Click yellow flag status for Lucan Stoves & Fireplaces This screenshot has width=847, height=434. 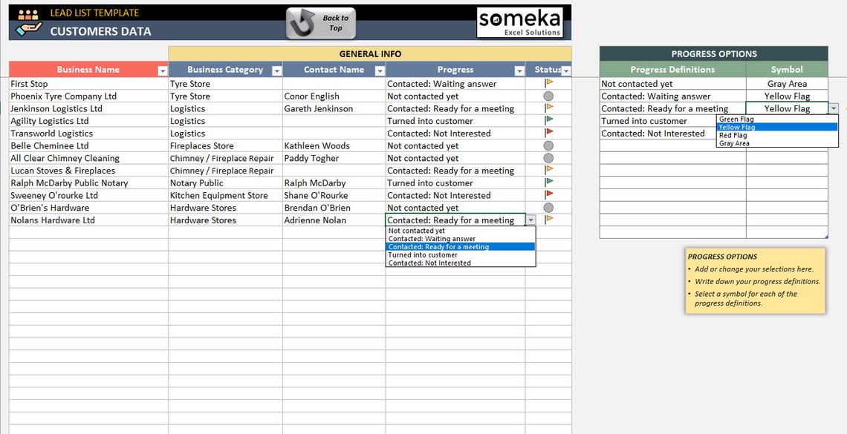[x=549, y=170]
